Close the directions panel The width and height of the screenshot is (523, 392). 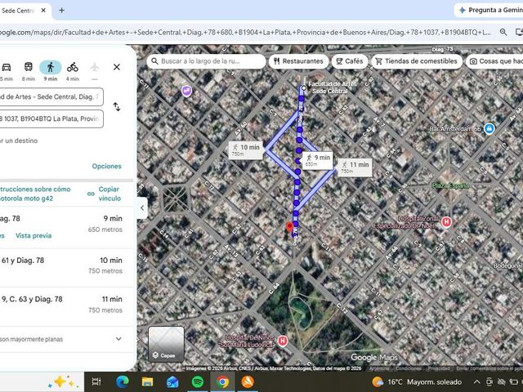coord(117,67)
